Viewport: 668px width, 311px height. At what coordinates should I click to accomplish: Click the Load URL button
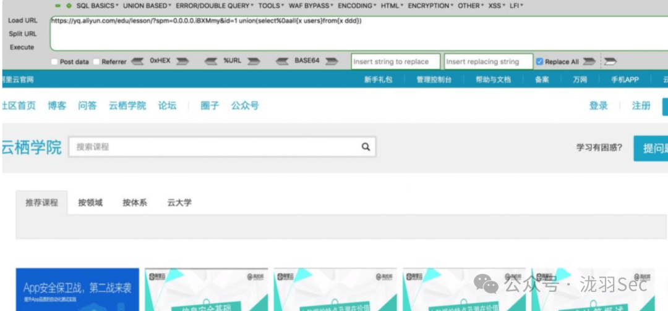[x=23, y=20]
